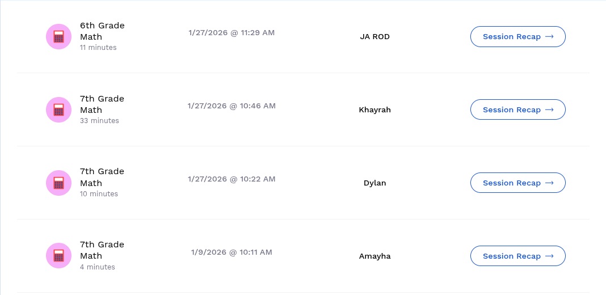
Task: Click on the student name Dylan
Action: 374,183
